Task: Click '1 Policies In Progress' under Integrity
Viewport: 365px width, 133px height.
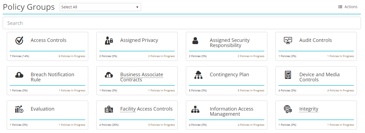Action: click(341, 125)
